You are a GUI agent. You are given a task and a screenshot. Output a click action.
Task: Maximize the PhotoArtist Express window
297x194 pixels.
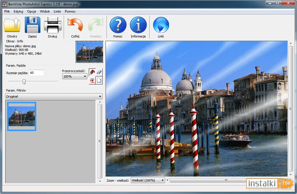coord(278,3)
